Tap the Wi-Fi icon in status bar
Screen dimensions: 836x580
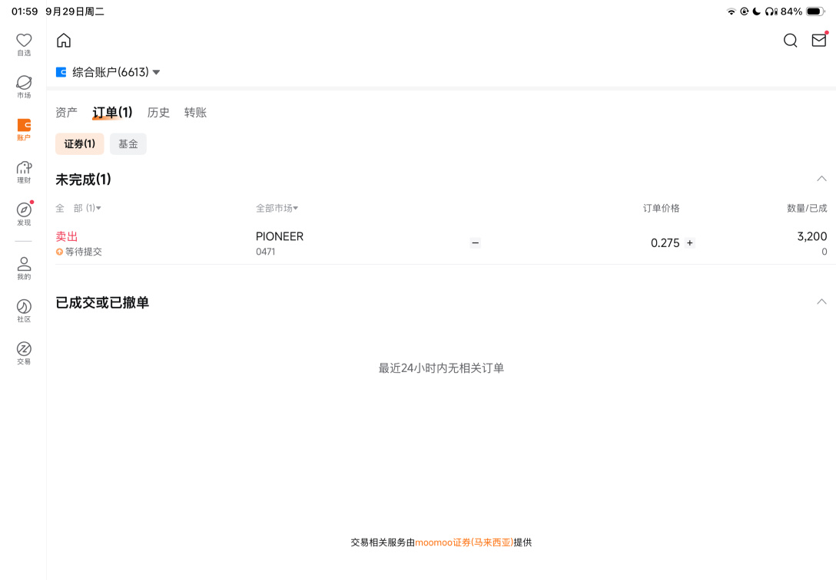coord(731,12)
